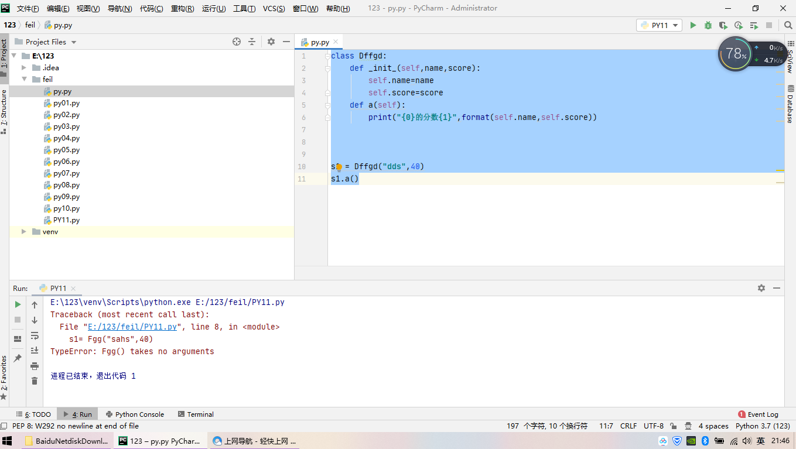Click Restore Layout icon in Run panel
796x449 pixels.
tap(18, 339)
